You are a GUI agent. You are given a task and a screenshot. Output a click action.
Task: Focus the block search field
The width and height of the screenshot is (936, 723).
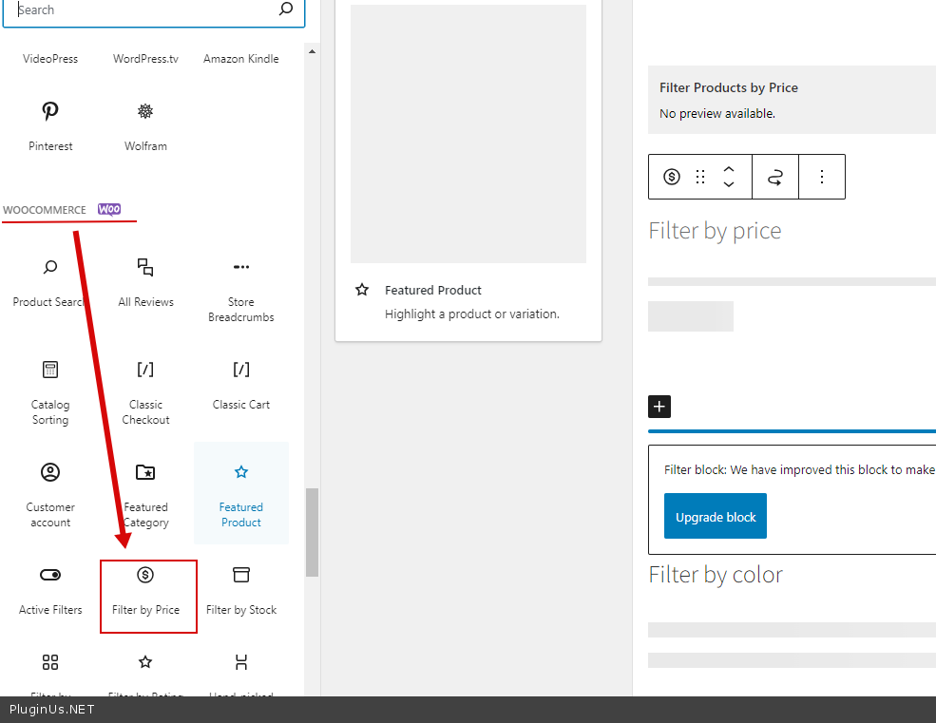143,10
